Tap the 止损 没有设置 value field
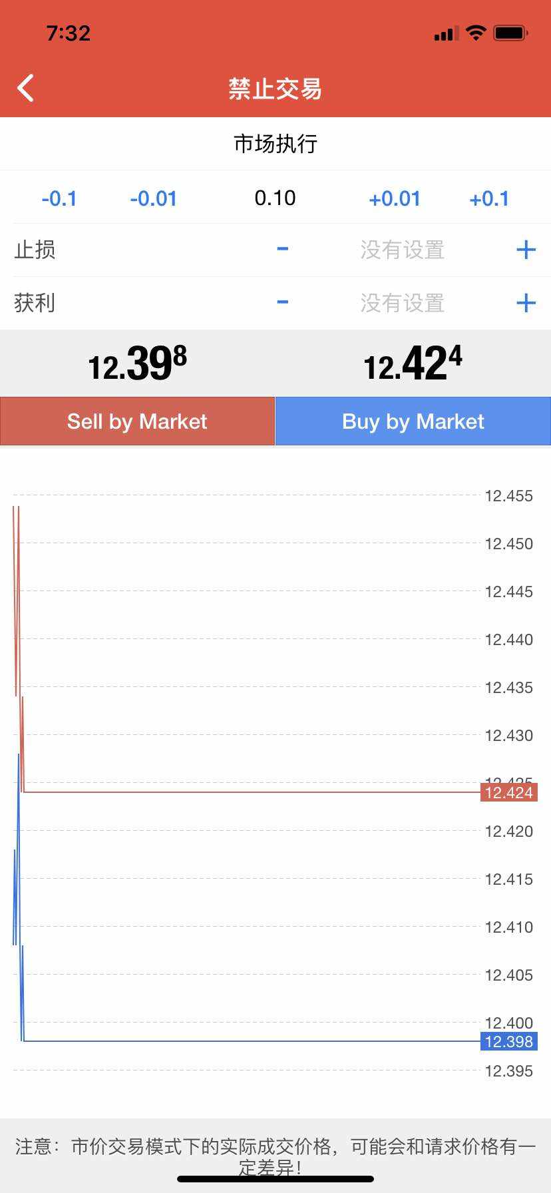This screenshot has width=551, height=1193. pos(402,250)
